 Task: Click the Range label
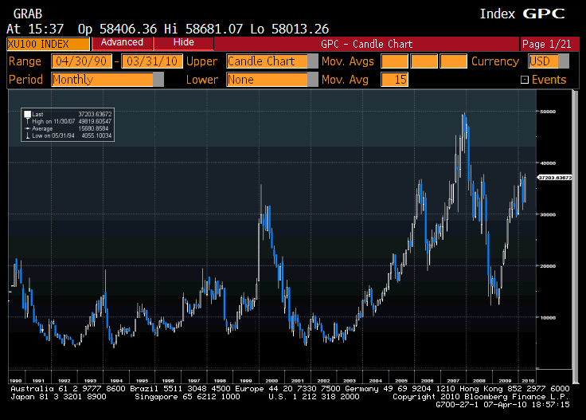pos(25,61)
